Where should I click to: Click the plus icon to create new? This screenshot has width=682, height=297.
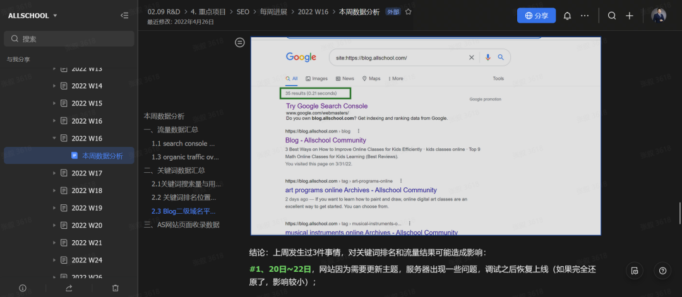coord(629,16)
